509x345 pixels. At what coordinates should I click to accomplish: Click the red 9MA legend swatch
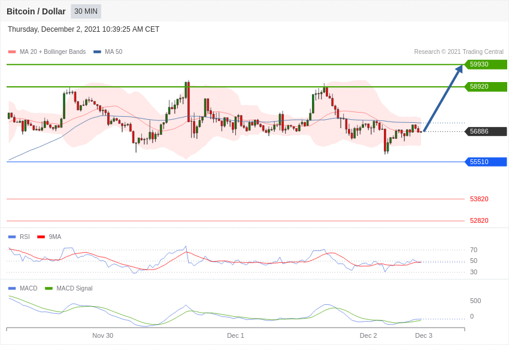click(x=41, y=237)
